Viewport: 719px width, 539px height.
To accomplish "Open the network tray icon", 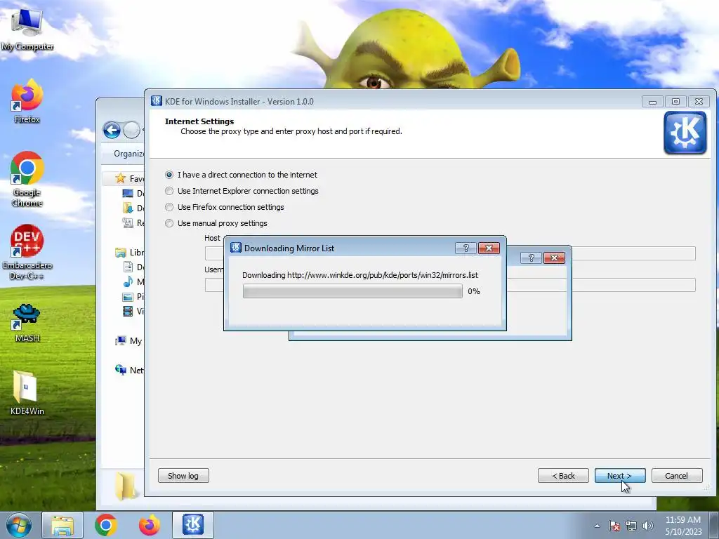I will click(631, 526).
